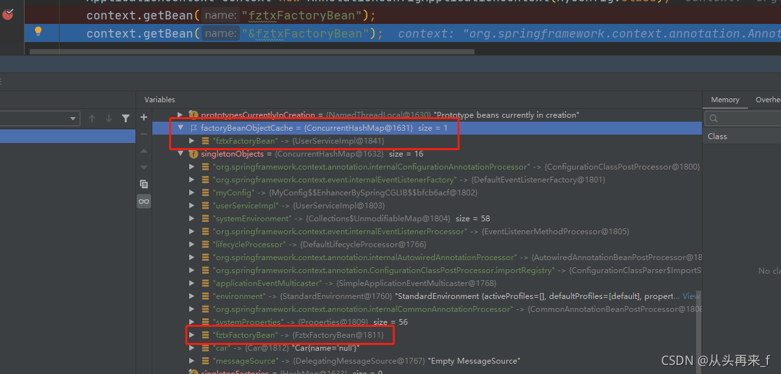Screen dimensions: 781x374
Task: Select the highlighted frame in Frames list
Action: click(67, 136)
